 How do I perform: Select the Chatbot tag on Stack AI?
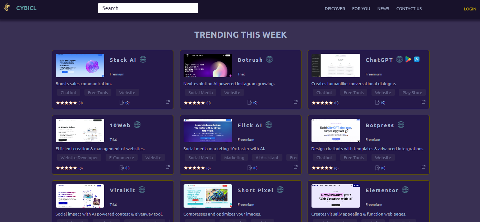point(68,93)
